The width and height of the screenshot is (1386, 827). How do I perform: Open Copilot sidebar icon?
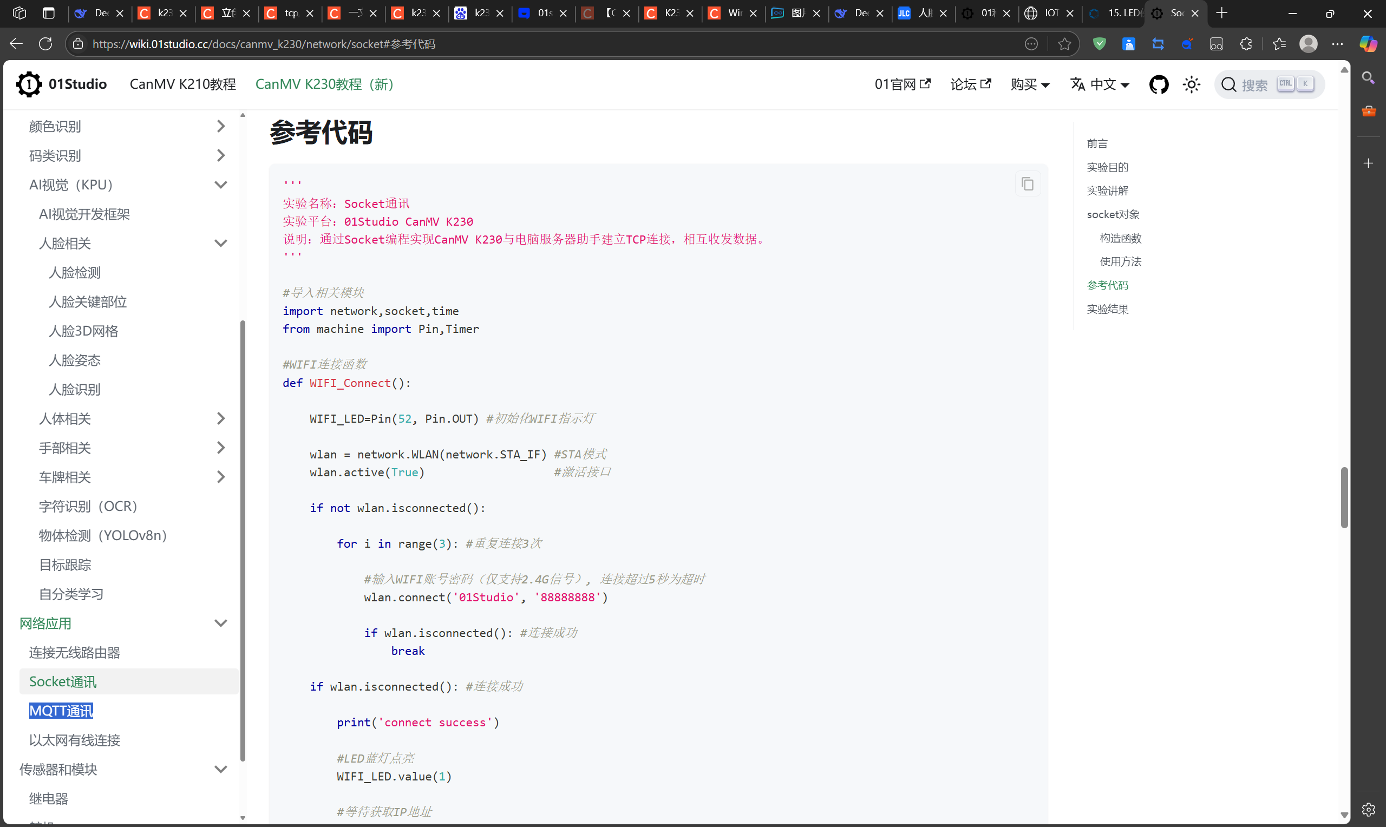pyautogui.click(x=1368, y=44)
